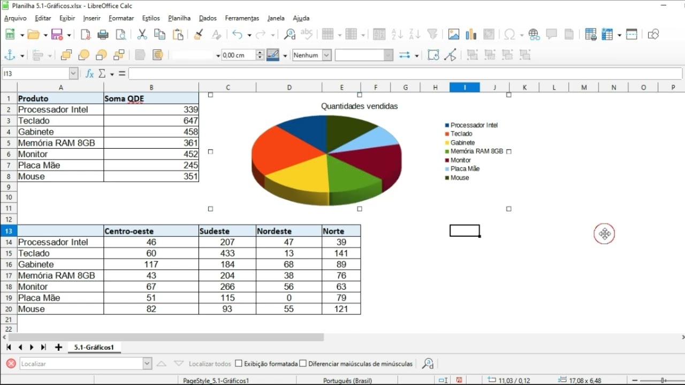Image resolution: width=685 pixels, height=385 pixels.
Task: Open the Undo history dropdown arrow
Action: coord(249,35)
